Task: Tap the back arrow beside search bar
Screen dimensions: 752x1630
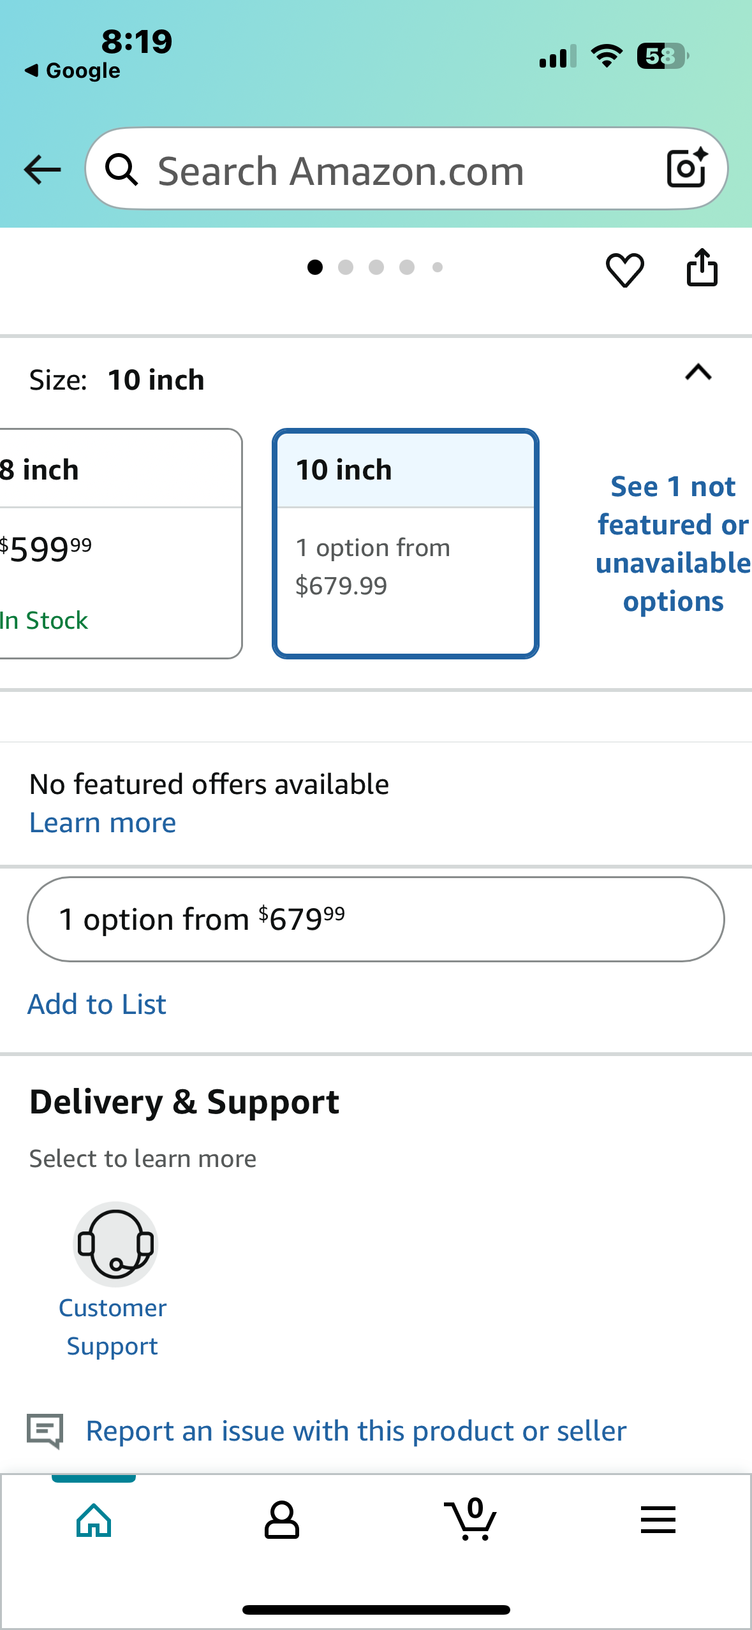Action: (42, 170)
